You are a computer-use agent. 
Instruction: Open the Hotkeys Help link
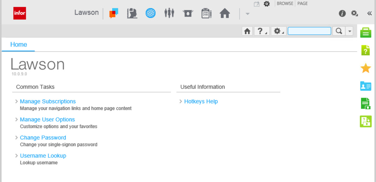point(201,101)
